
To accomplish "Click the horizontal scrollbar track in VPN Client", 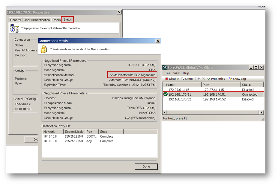I will (x=213, y=112).
